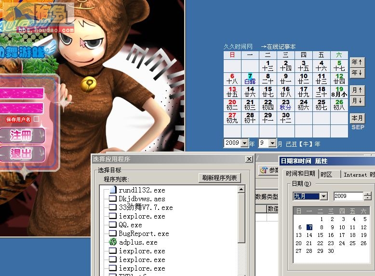Select day 23 in date properties calendar

point(331,243)
